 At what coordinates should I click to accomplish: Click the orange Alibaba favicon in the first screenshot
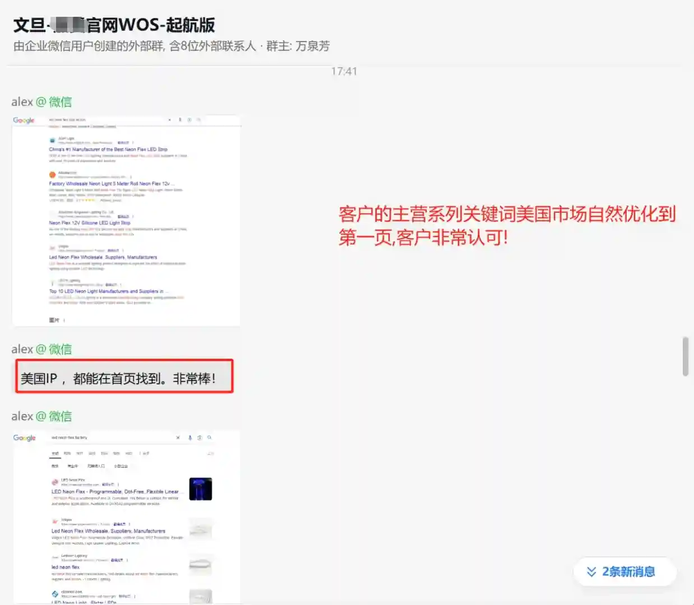point(52,175)
